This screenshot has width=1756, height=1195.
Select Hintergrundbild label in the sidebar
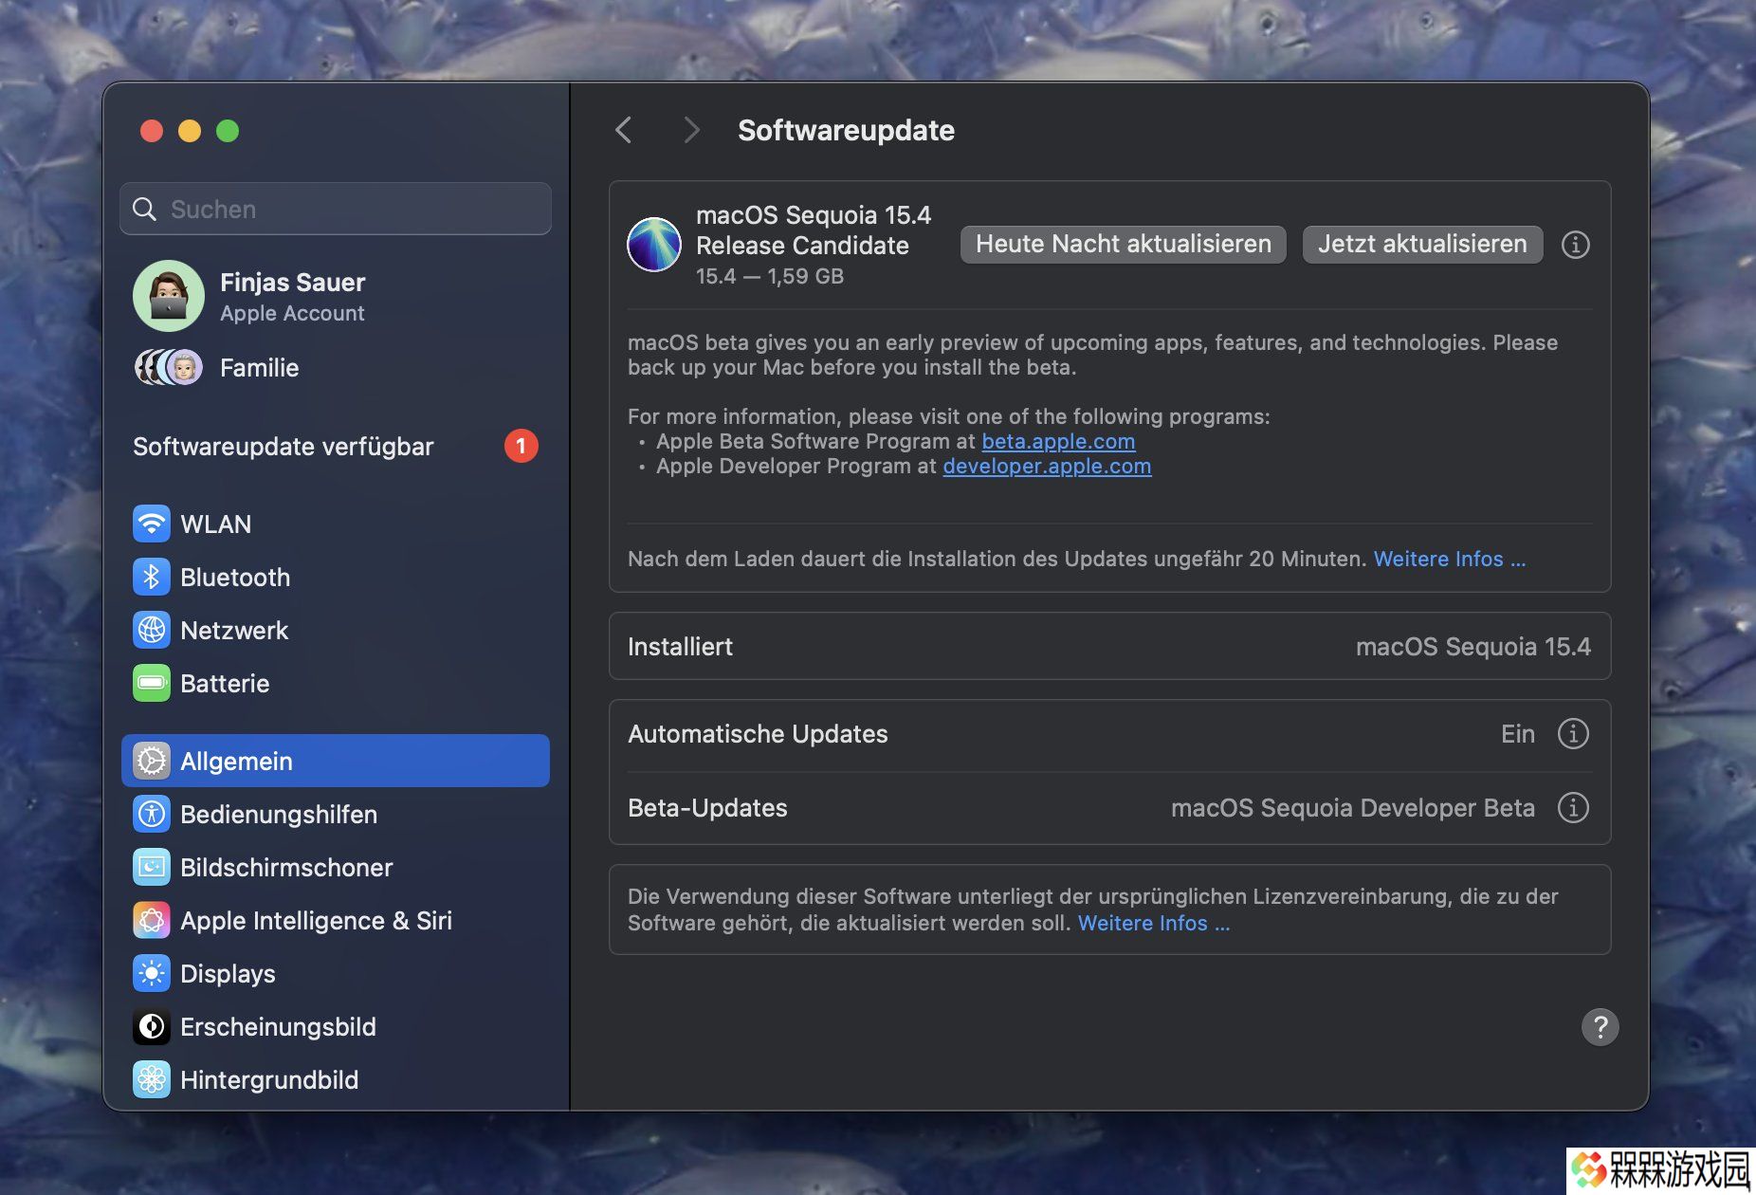click(x=269, y=1079)
